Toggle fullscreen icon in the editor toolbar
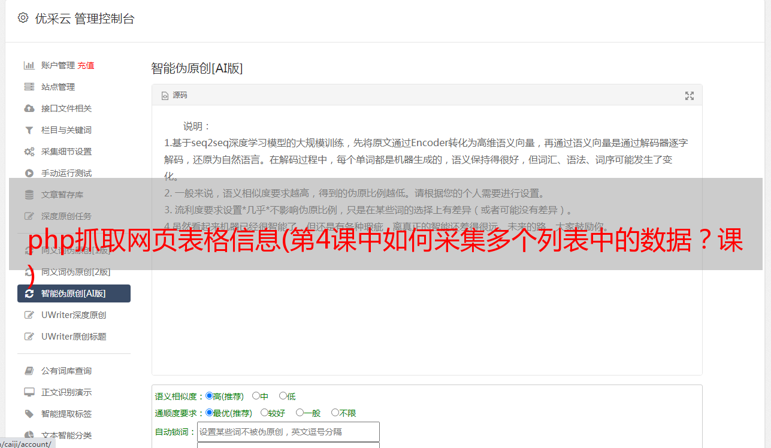The width and height of the screenshot is (771, 448). [689, 96]
